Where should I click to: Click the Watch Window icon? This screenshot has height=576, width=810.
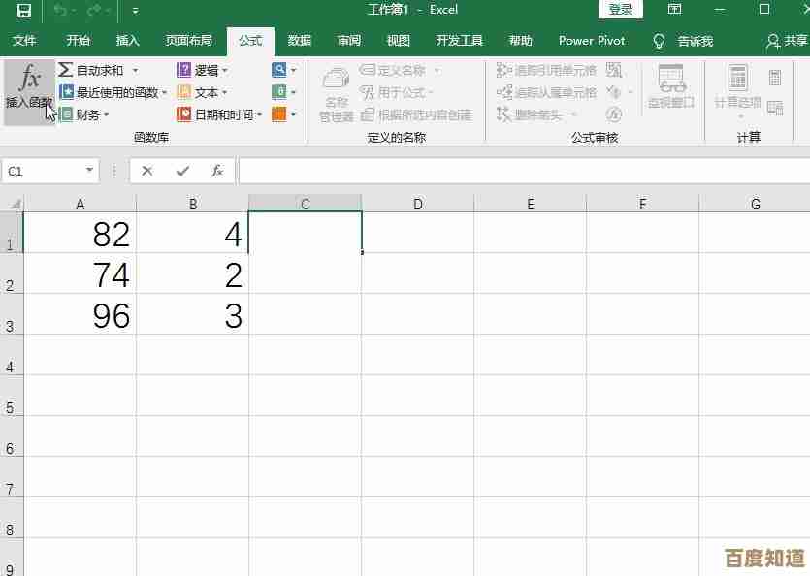click(671, 84)
